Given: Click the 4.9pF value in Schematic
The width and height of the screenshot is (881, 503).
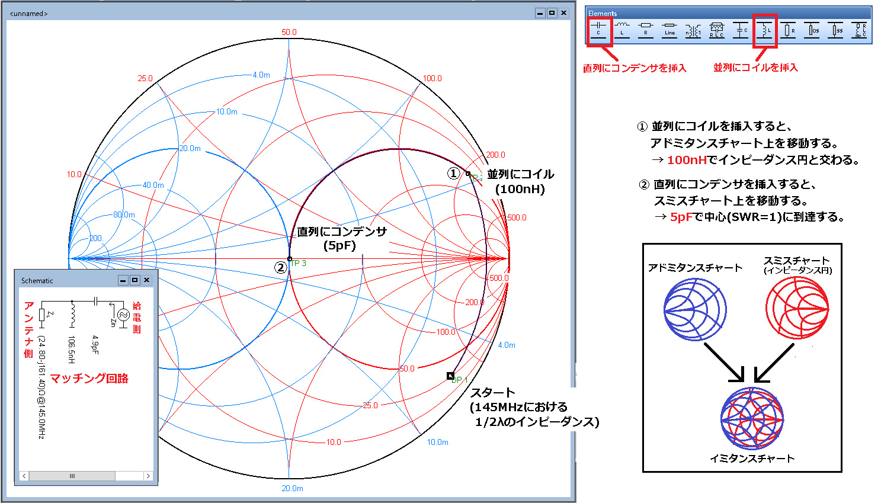Looking at the screenshot, I should pos(95,345).
